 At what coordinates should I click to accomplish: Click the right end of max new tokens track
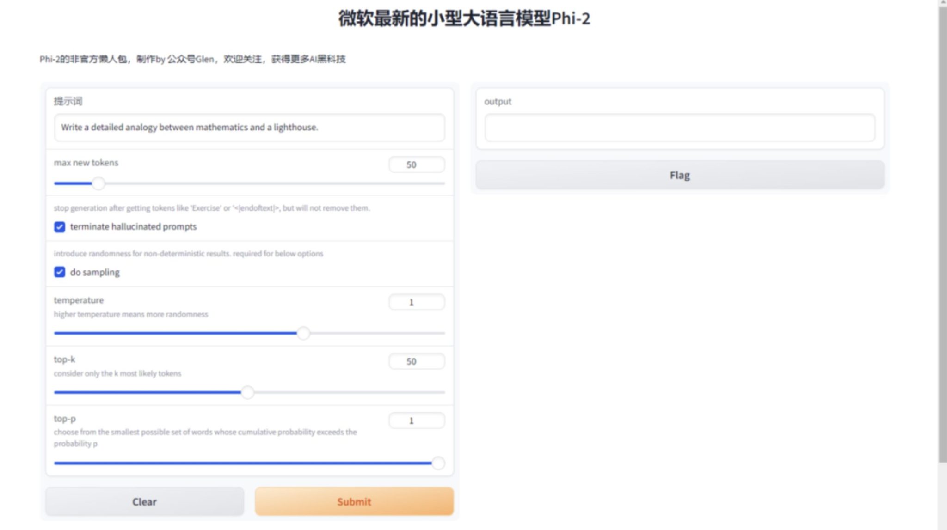(x=442, y=183)
